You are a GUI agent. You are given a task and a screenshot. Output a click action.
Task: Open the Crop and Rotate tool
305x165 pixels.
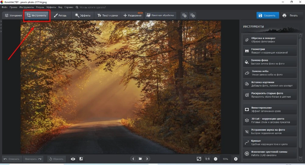pyautogui.click(x=270, y=40)
